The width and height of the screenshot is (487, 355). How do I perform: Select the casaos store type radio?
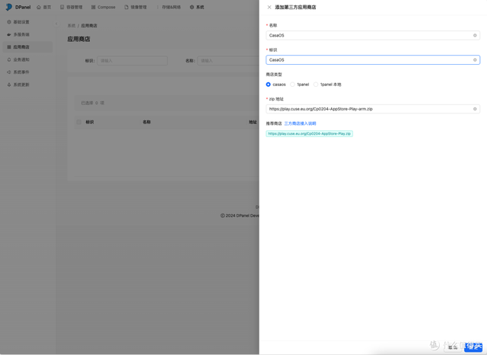[268, 85]
